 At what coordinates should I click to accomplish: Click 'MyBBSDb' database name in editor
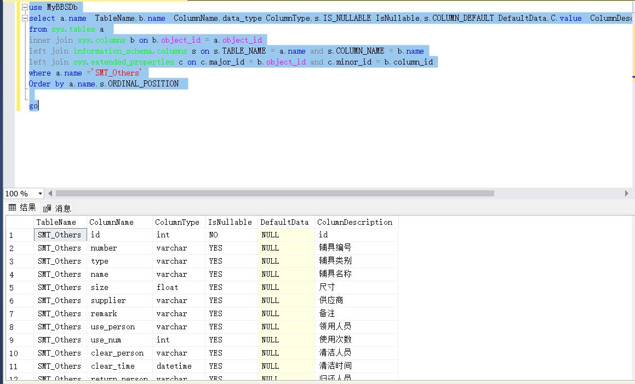coord(62,7)
